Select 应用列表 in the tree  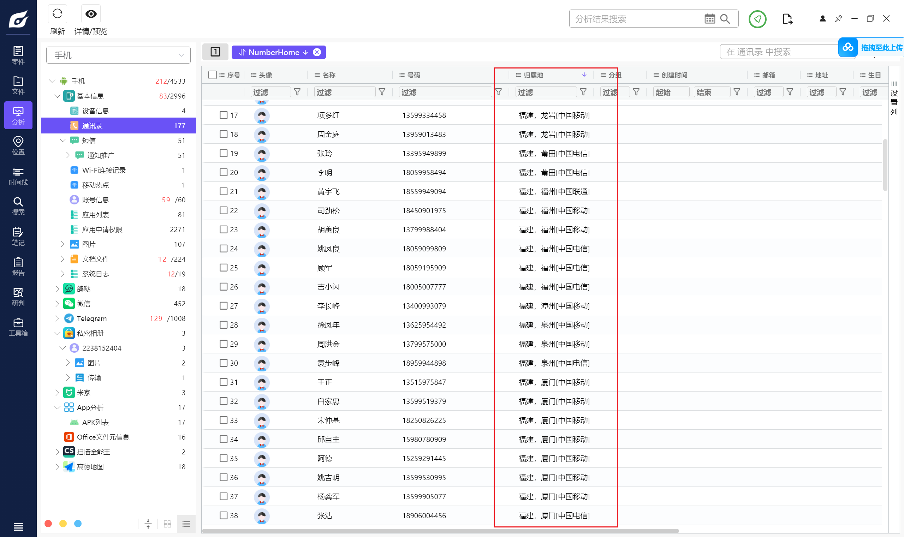coord(95,215)
